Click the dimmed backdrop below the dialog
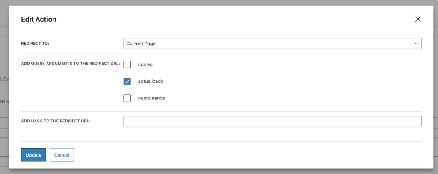This screenshot has height=174, width=438. coord(214,171)
